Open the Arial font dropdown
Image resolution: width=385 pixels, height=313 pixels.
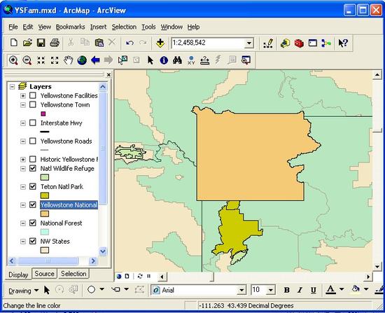[x=241, y=291]
